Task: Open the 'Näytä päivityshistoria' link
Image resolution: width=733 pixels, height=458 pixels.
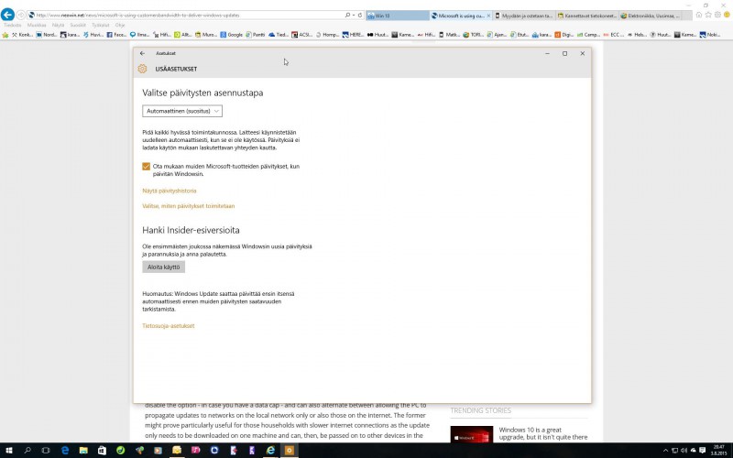Action: coord(170,191)
